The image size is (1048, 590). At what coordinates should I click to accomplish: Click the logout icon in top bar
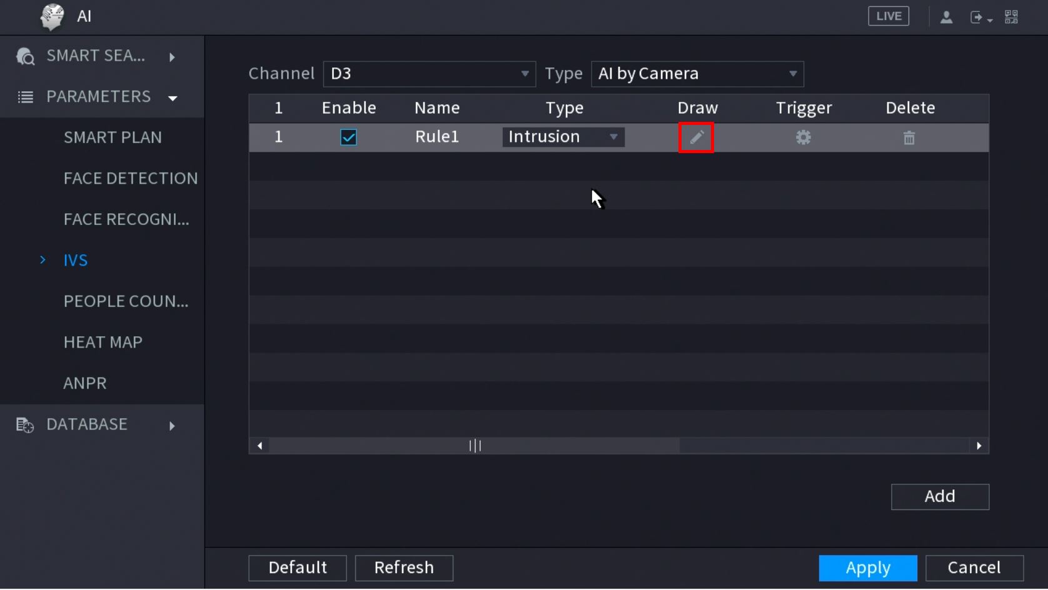pos(977,17)
